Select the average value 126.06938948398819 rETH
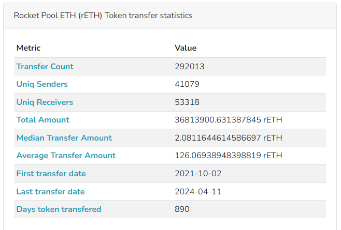Image resolution: width=341 pixels, height=230 pixels. [229, 156]
